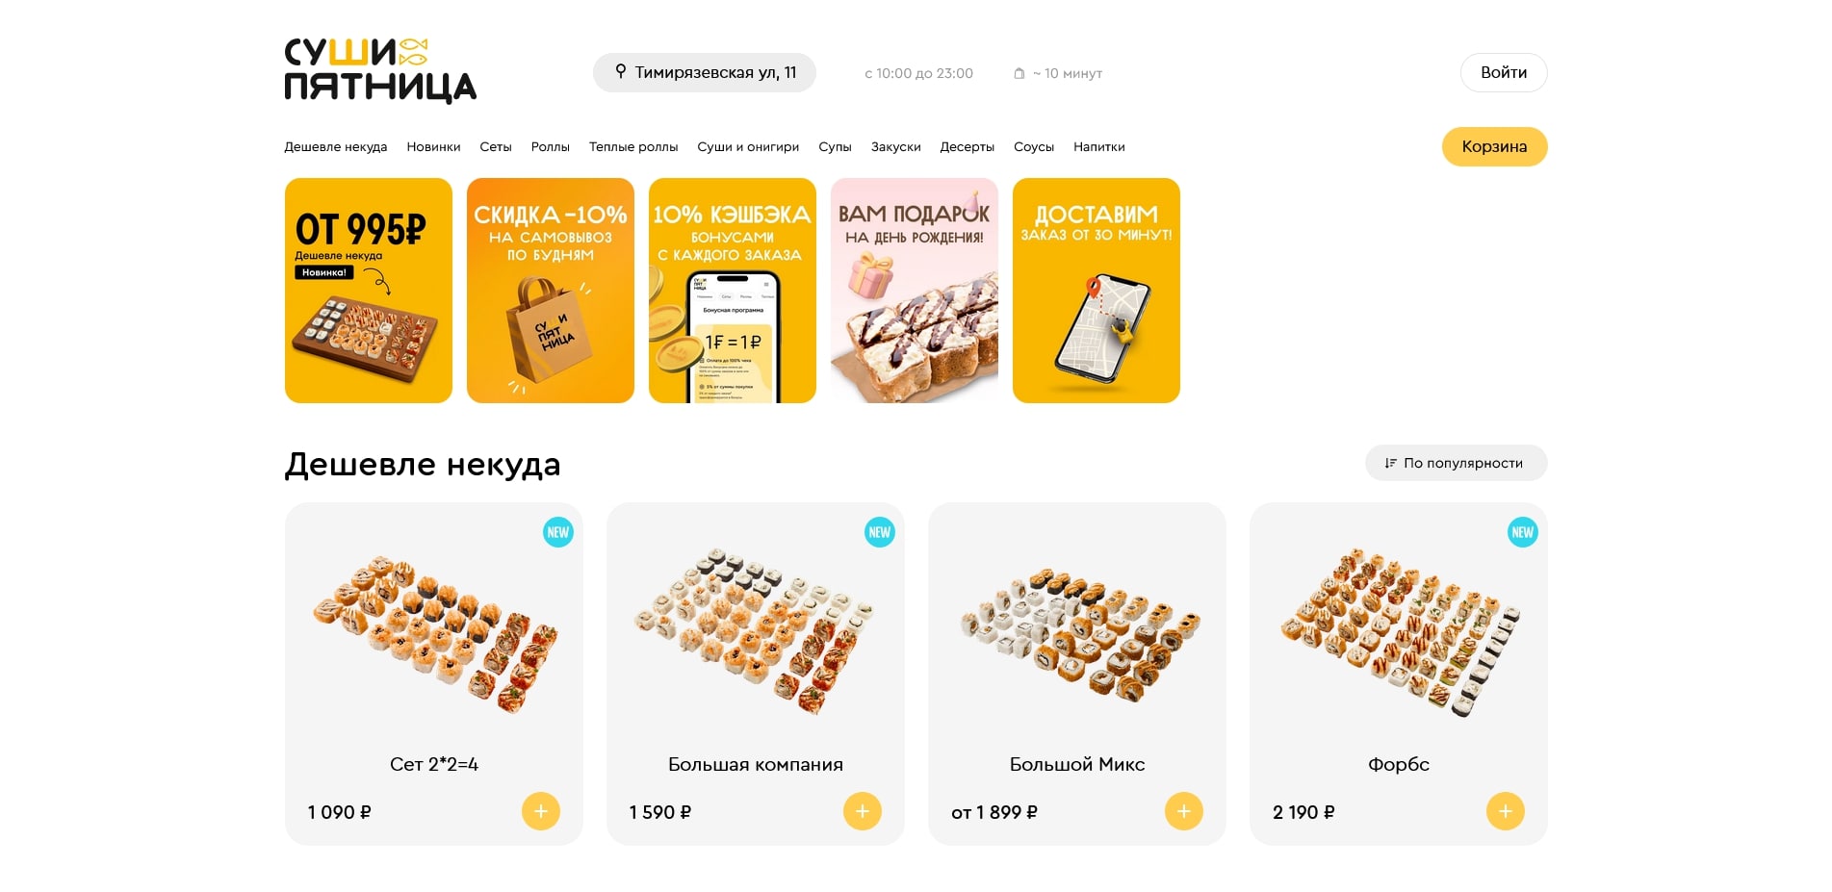Screen dimensions: 1832x892
Task: Open the Роллы menu category
Action: (x=551, y=147)
